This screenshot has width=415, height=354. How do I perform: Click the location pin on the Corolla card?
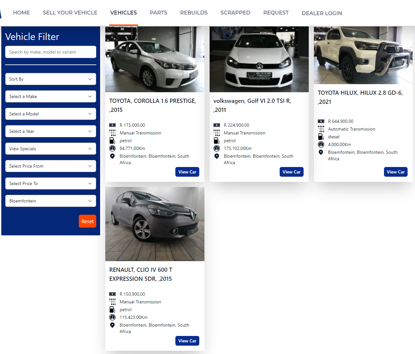pyautogui.click(x=112, y=156)
